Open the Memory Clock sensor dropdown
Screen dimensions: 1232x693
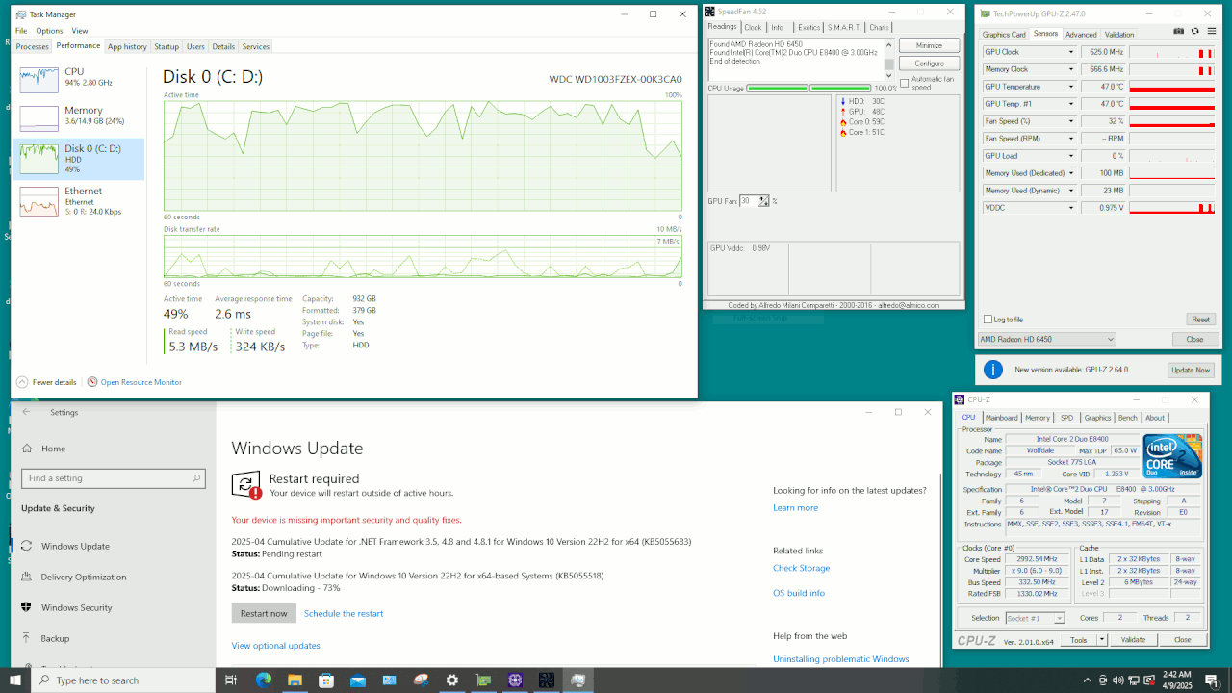[x=1071, y=69]
